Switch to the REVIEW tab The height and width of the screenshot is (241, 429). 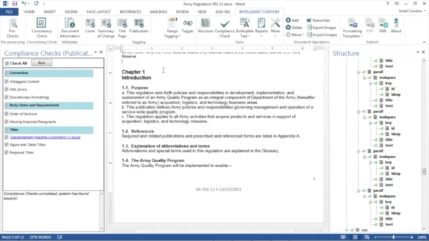[182, 12]
